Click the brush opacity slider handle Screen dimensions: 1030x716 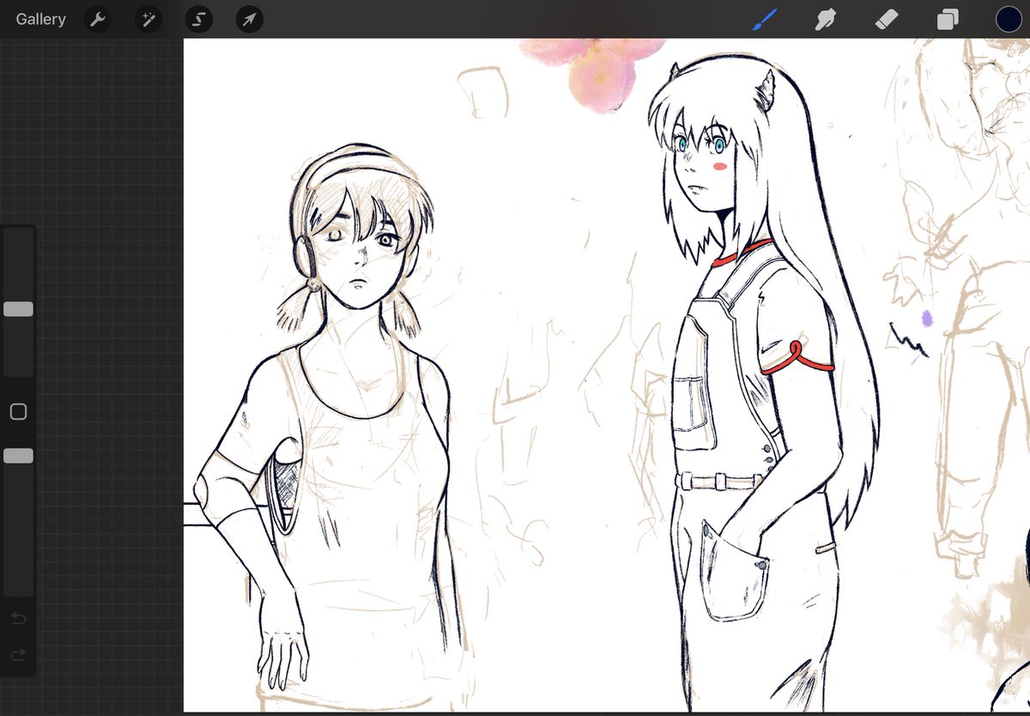point(18,456)
